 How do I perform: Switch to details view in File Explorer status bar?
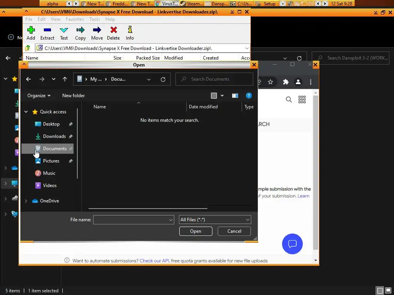[380, 290]
